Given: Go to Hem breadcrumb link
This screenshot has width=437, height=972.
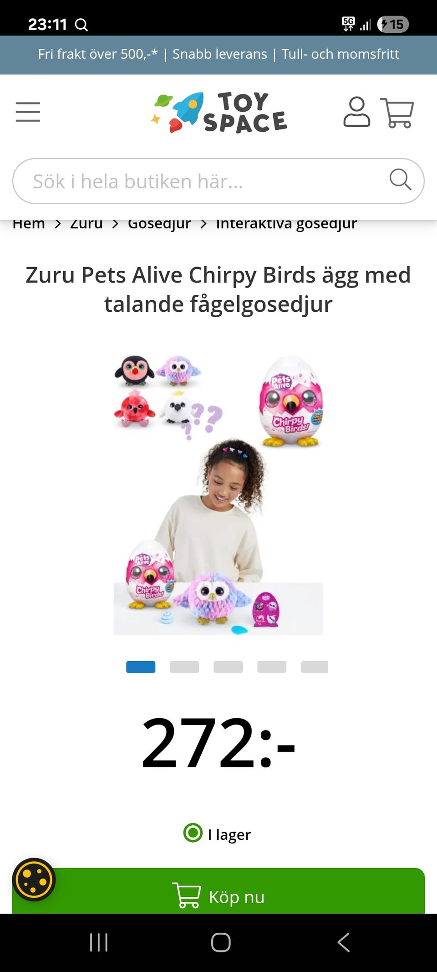Looking at the screenshot, I should (29, 224).
